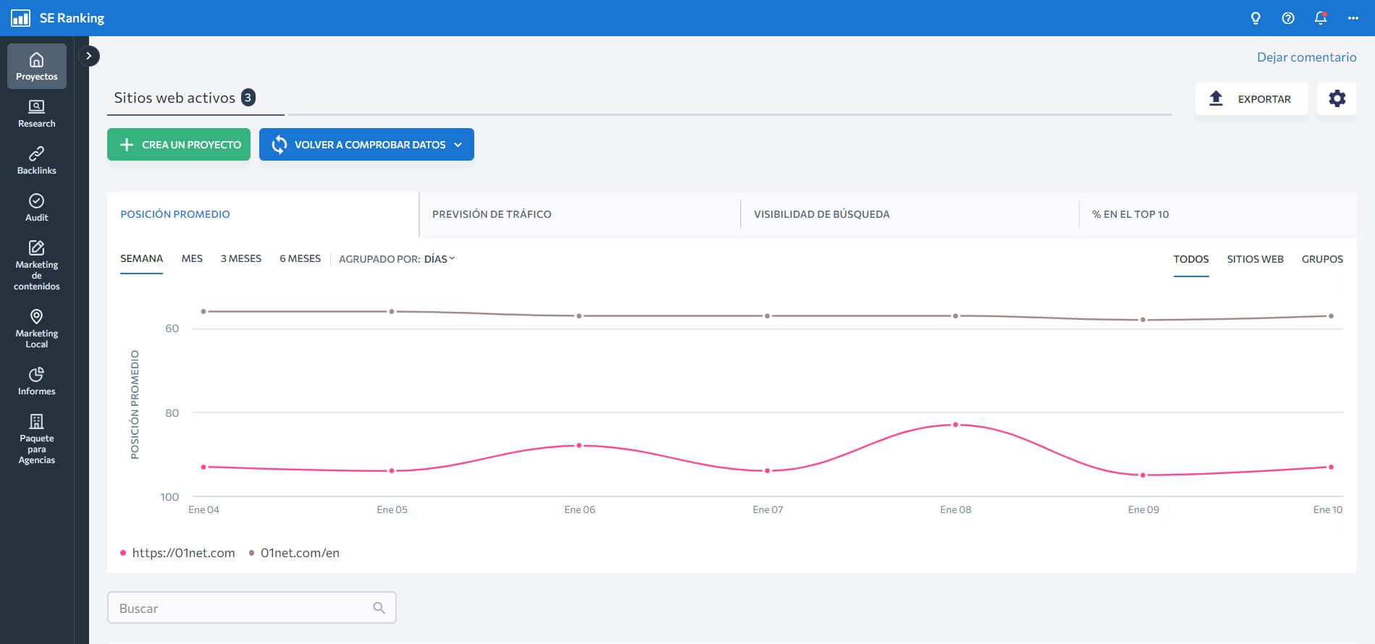
Task: Click the EXPORTAR button
Action: pos(1251,98)
